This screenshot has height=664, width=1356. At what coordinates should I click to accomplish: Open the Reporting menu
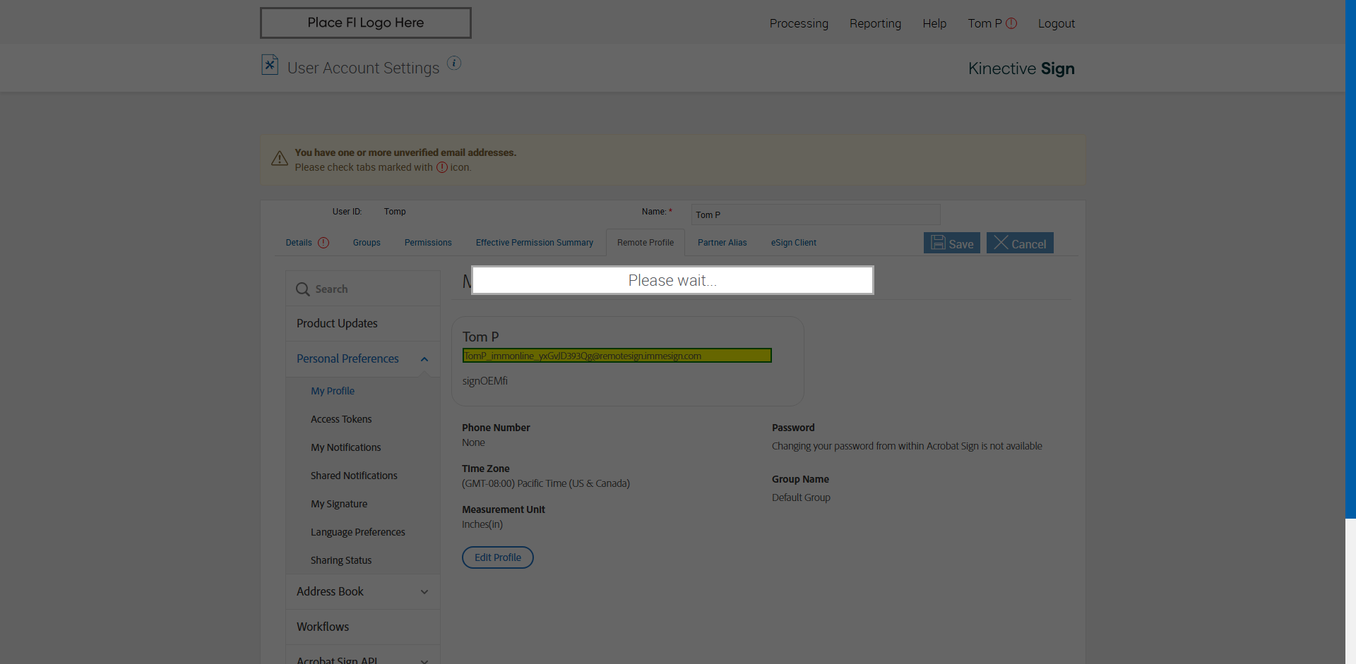(x=875, y=23)
